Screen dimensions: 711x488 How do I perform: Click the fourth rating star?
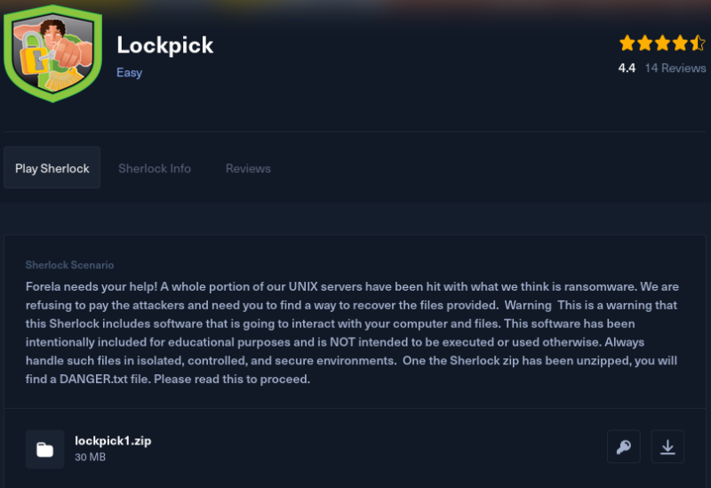(x=680, y=43)
